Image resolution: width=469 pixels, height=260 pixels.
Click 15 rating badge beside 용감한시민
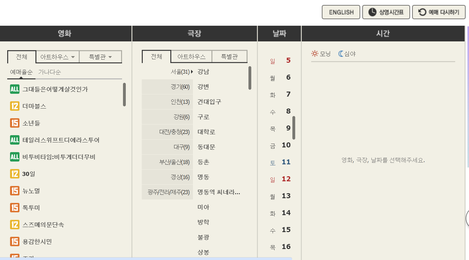click(x=15, y=241)
